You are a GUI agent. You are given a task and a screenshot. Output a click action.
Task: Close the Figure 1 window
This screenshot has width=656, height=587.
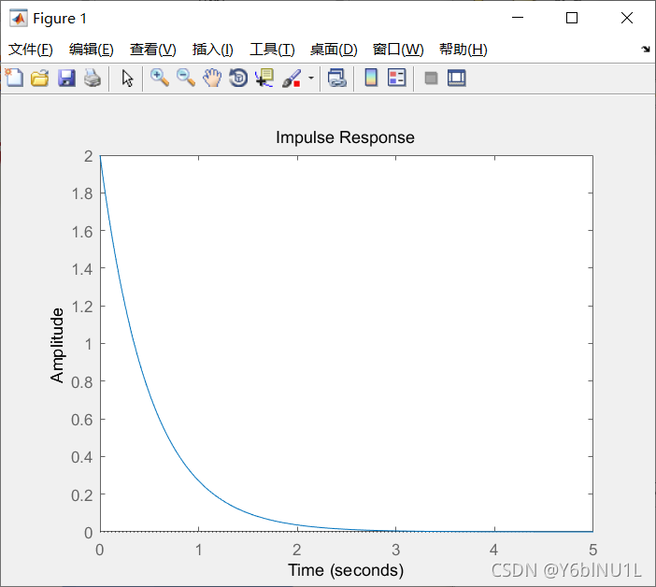point(627,18)
